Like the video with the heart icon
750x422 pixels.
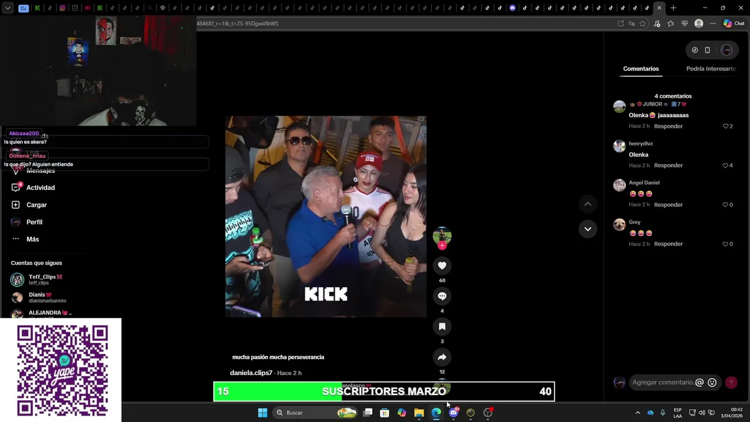(x=442, y=266)
